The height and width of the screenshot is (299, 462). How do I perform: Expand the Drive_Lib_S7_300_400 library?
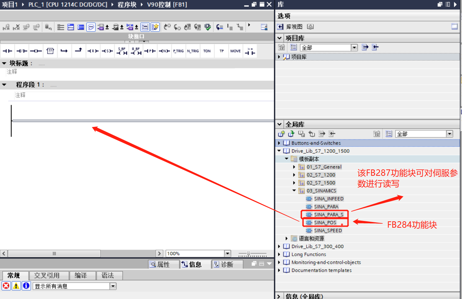pyautogui.click(x=279, y=246)
